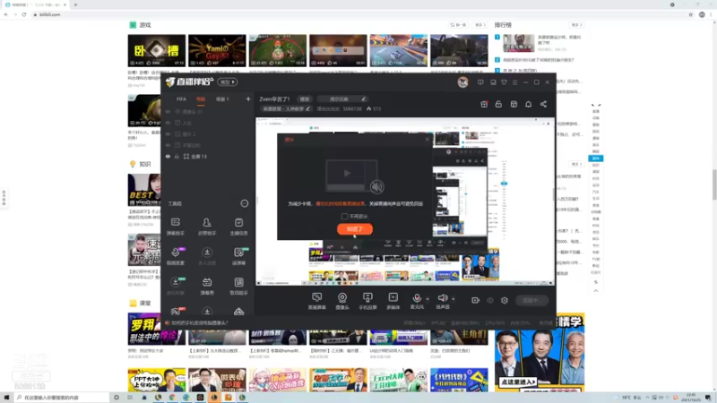Viewport: 717px width, 403px height.
Task: Click the mode switch pill beside 直播伴侣 logo
Action: click(x=228, y=82)
